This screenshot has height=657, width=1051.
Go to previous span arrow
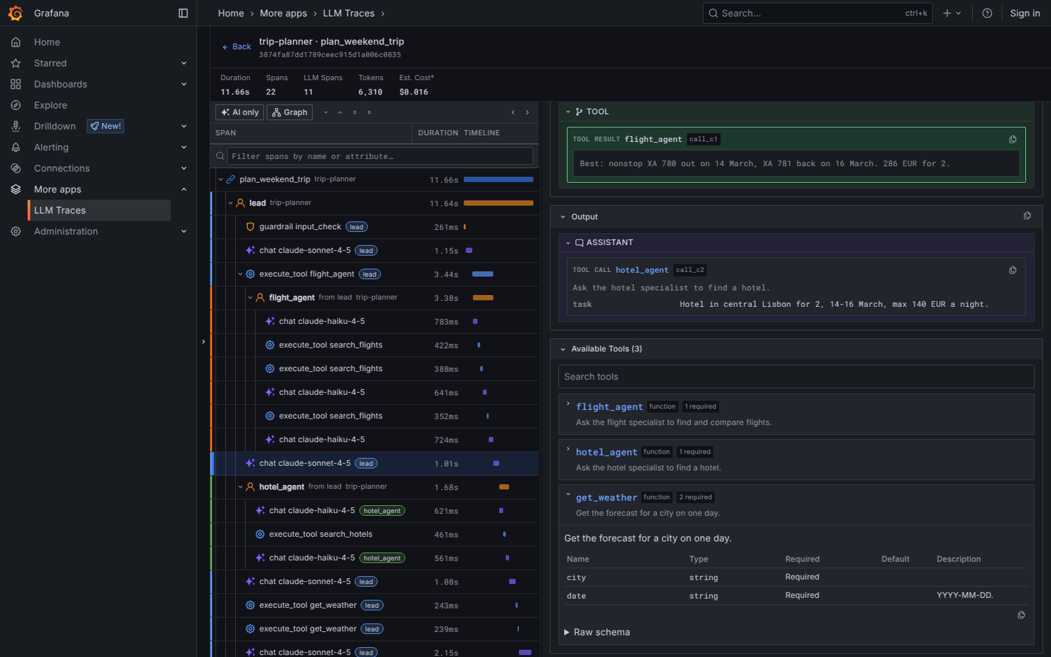tap(513, 112)
